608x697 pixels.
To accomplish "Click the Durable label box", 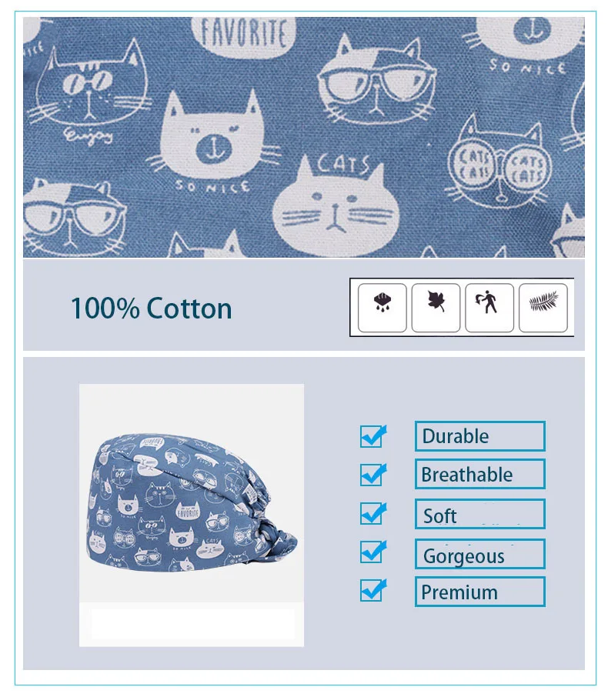I will coord(480,436).
